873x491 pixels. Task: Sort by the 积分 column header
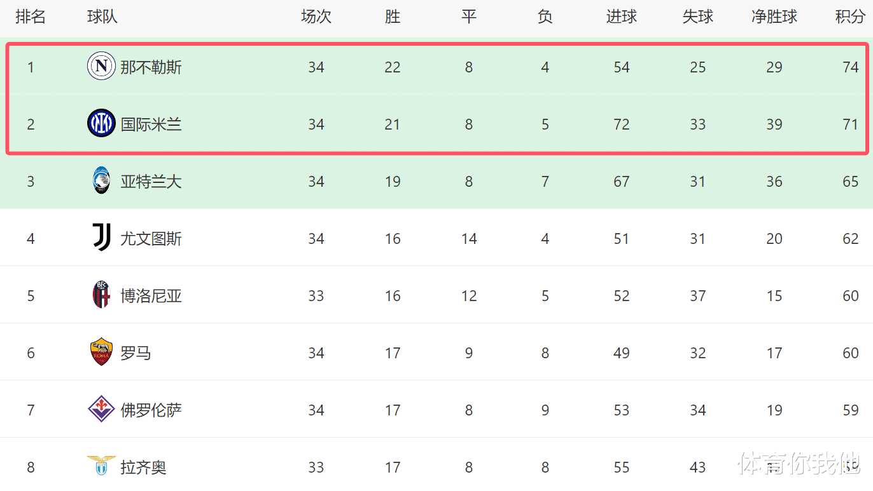point(850,17)
